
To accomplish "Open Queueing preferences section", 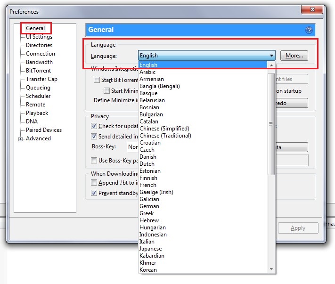I will click(x=38, y=88).
